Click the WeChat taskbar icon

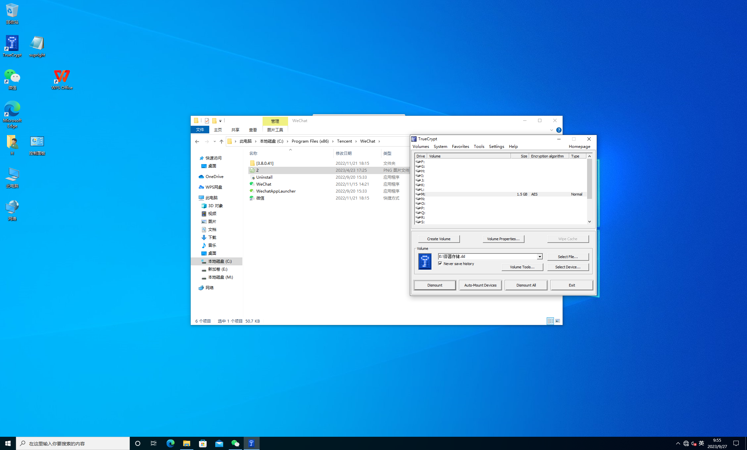pos(235,443)
